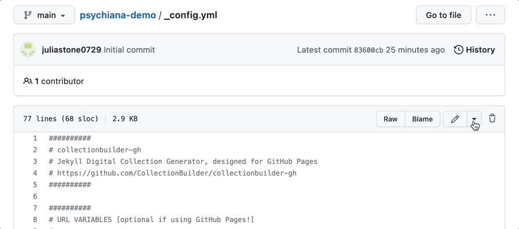Screen dimensions: 519x229
Task: Select line number 1
Action: 35,138
